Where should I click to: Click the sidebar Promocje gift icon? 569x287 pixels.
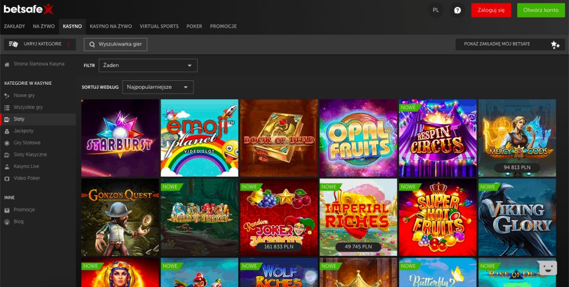[x=7, y=210]
